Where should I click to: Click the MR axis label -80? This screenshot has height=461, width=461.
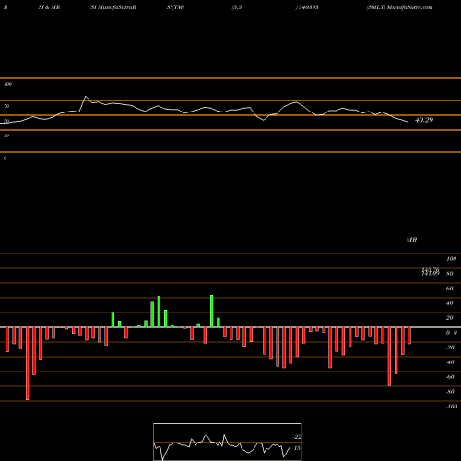[450, 392]
